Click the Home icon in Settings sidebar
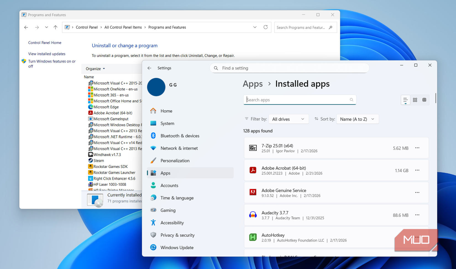Screen dimensions: 456x269 (x=153, y=111)
